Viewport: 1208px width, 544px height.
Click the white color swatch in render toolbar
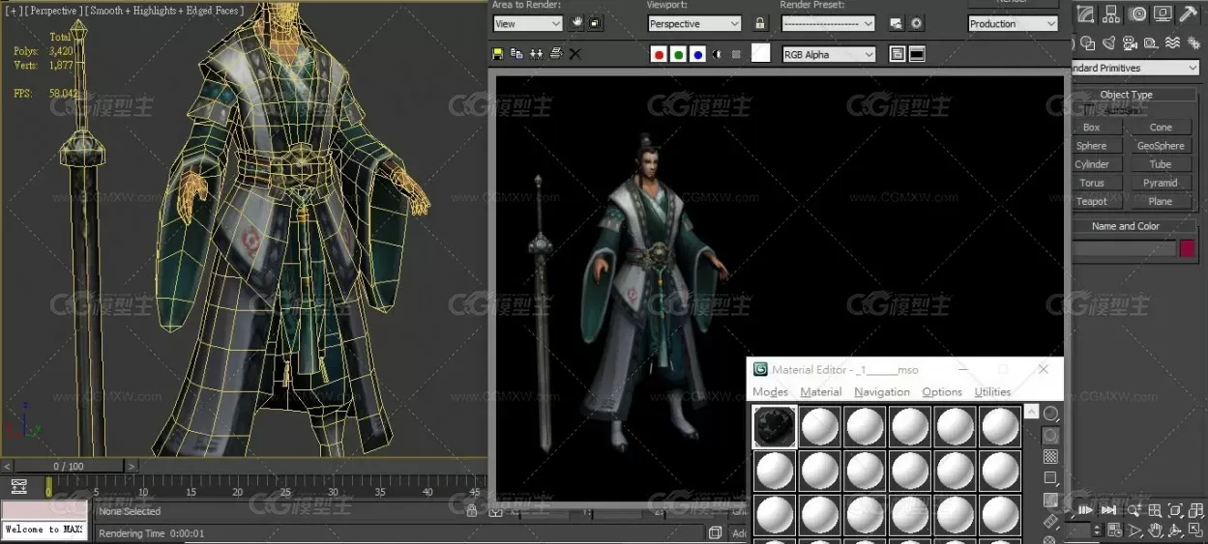click(x=761, y=53)
